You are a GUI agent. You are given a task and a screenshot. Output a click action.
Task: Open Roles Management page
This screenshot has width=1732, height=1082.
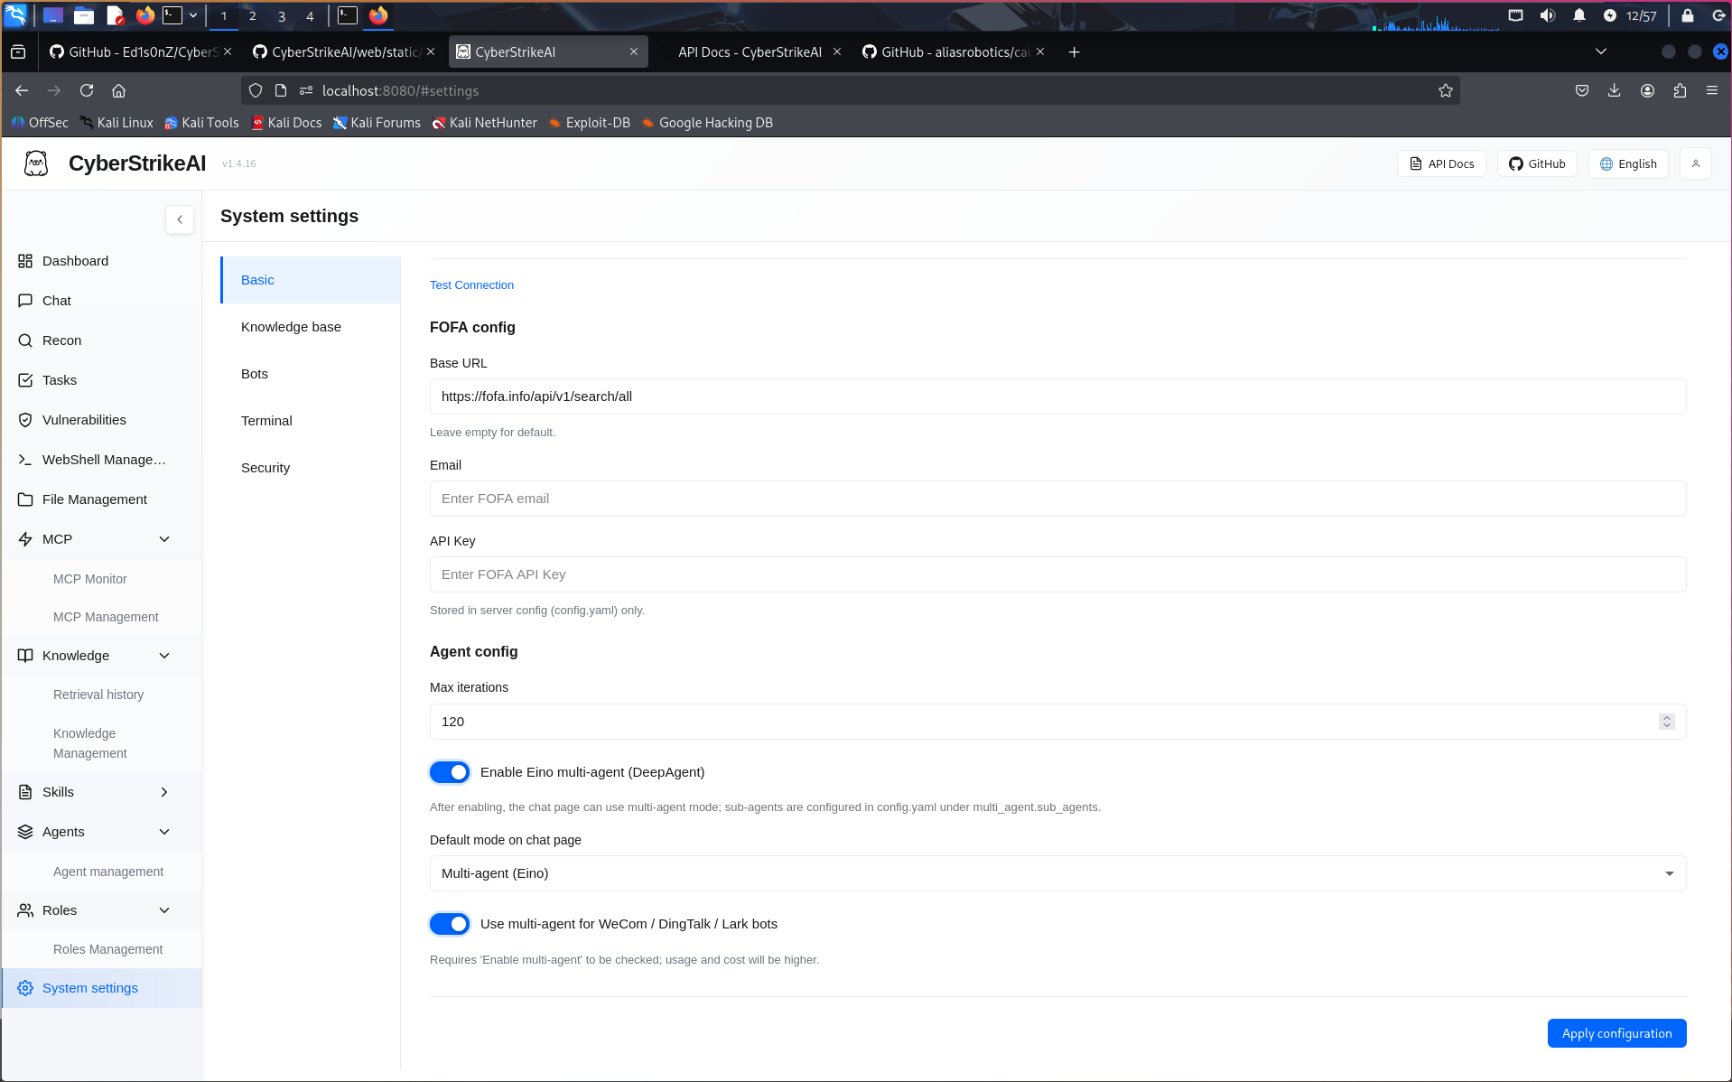click(108, 949)
